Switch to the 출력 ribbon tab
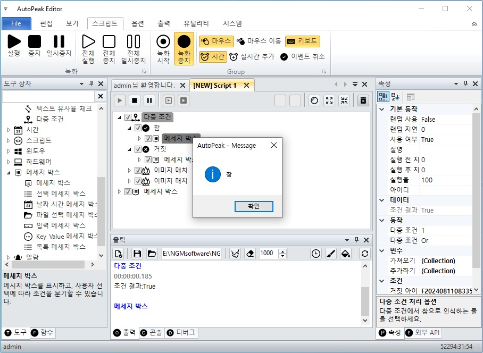The width and height of the screenshot is (483, 353). point(164,23)
